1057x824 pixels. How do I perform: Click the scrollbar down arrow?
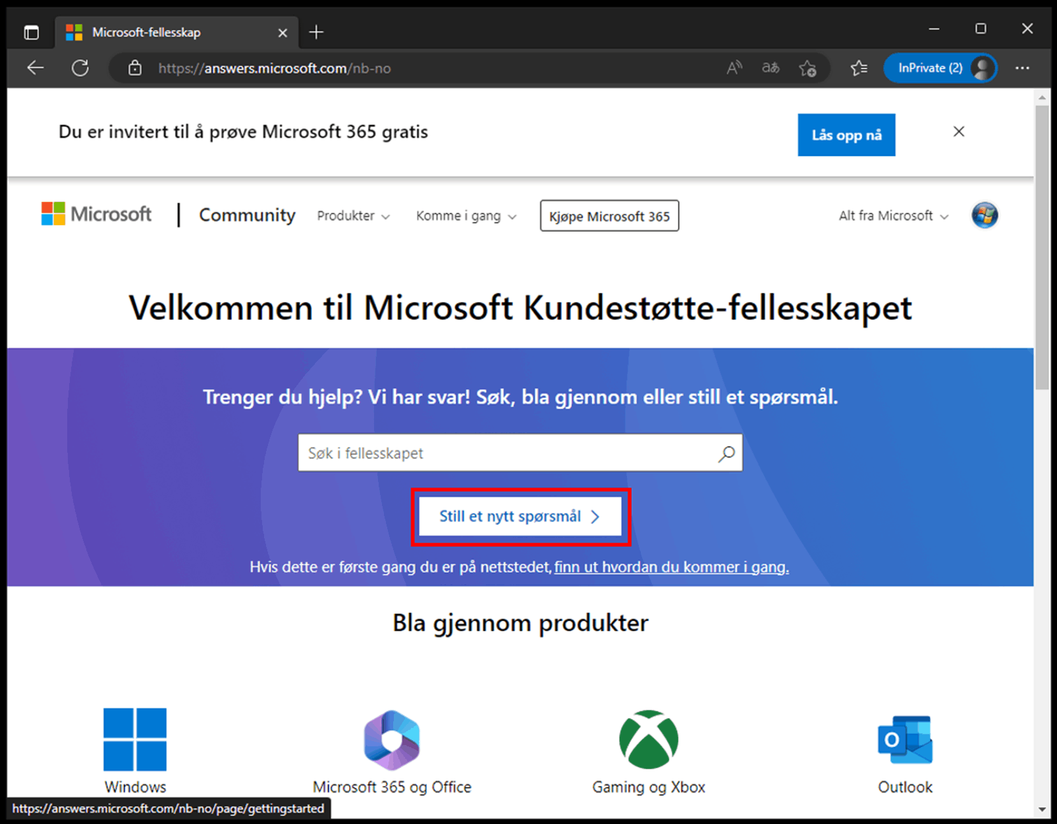[1042, 810]
